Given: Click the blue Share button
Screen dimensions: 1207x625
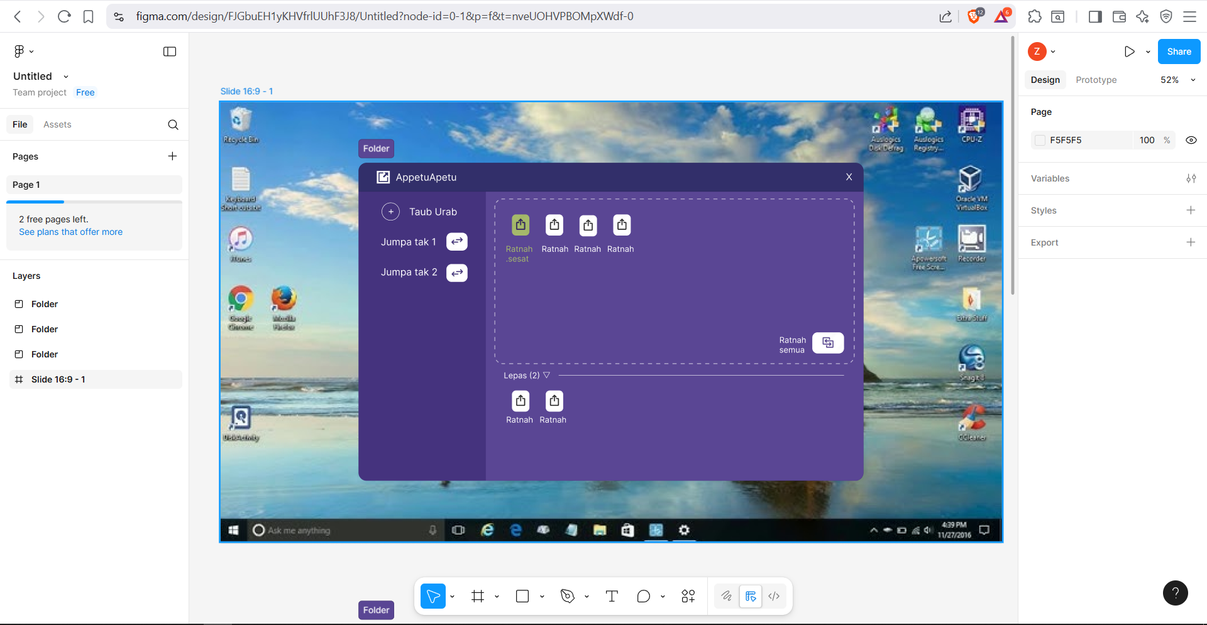Looking at the screenshot, I should click(1179, 52).
